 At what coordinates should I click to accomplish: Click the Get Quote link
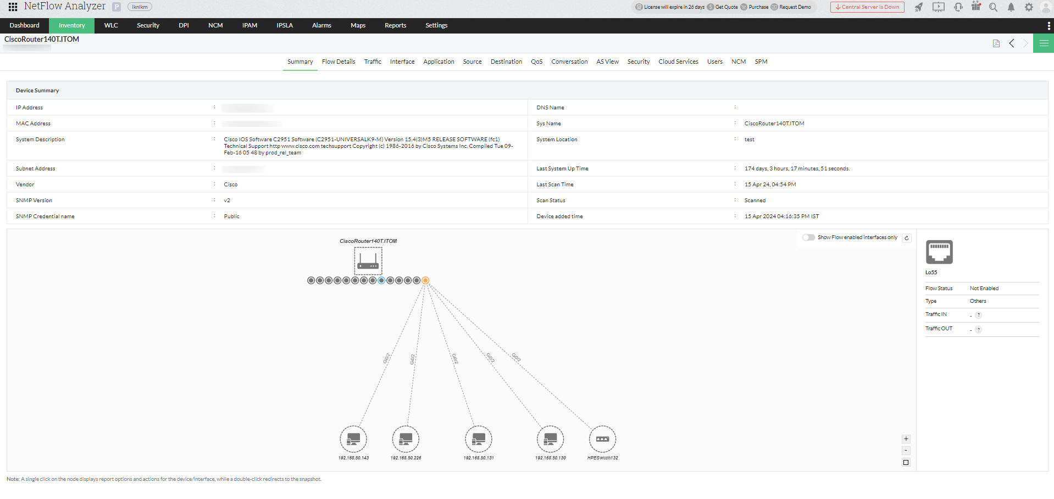coord(726,7)
